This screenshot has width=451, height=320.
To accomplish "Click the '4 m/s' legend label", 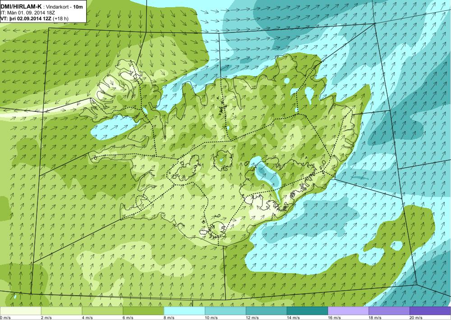I will pyautogui.click(x=87, y=318).
